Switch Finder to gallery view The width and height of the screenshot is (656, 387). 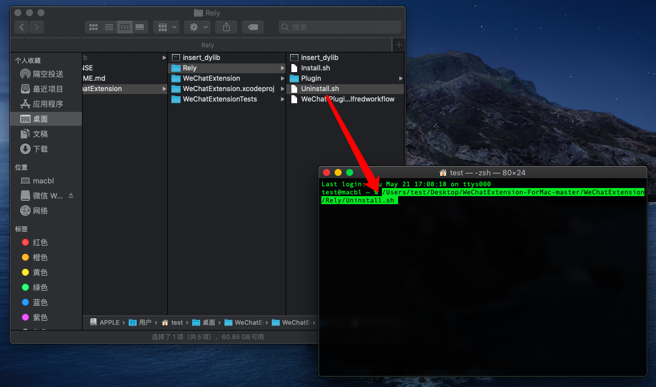click(x=140, y=27)
